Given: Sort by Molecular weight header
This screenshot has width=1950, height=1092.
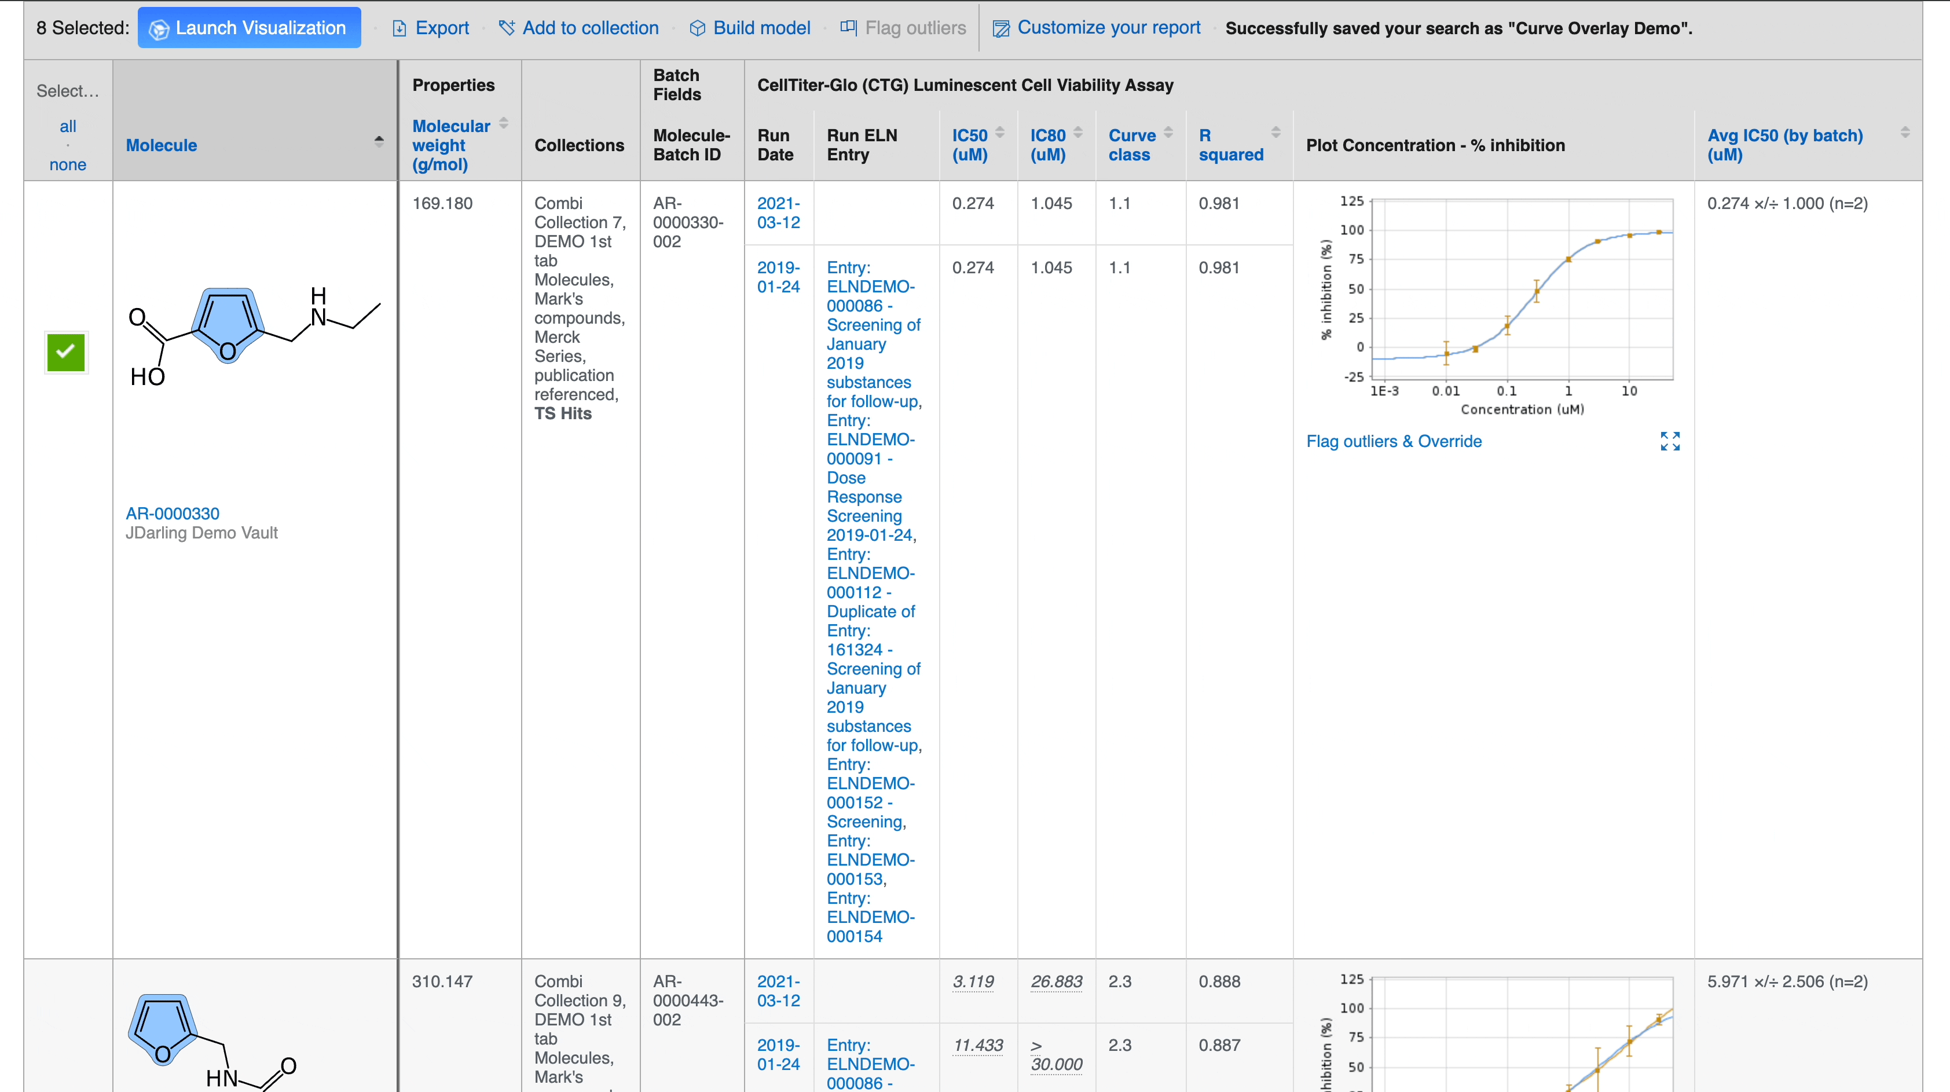Looking at the screenshot, I should [451, 145].
